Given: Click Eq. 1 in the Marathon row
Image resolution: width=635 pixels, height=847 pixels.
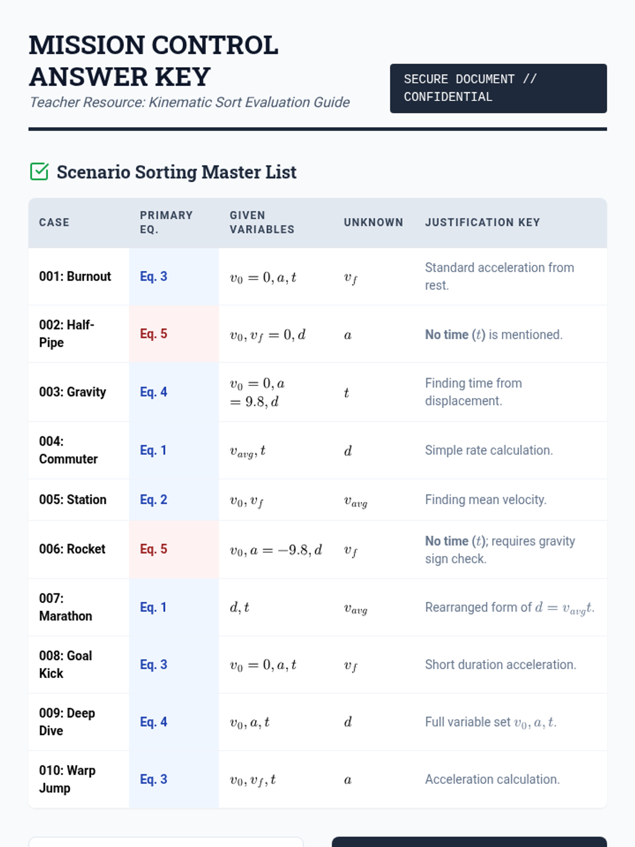Looking at the screenshot, I should click(x=153, y=607).
